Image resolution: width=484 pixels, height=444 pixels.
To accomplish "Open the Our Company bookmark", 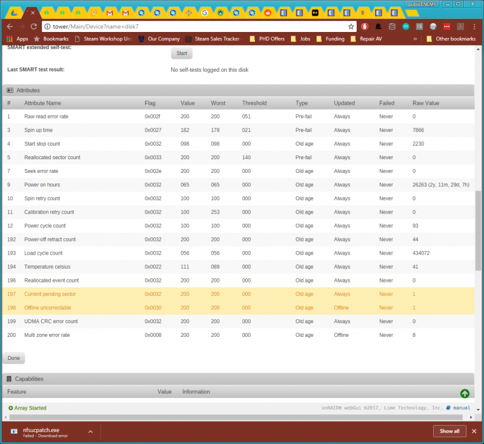I will pos(159,39).
